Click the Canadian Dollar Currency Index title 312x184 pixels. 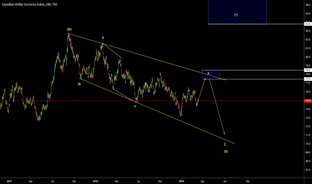pyautogui.click(x=30, y=4)
